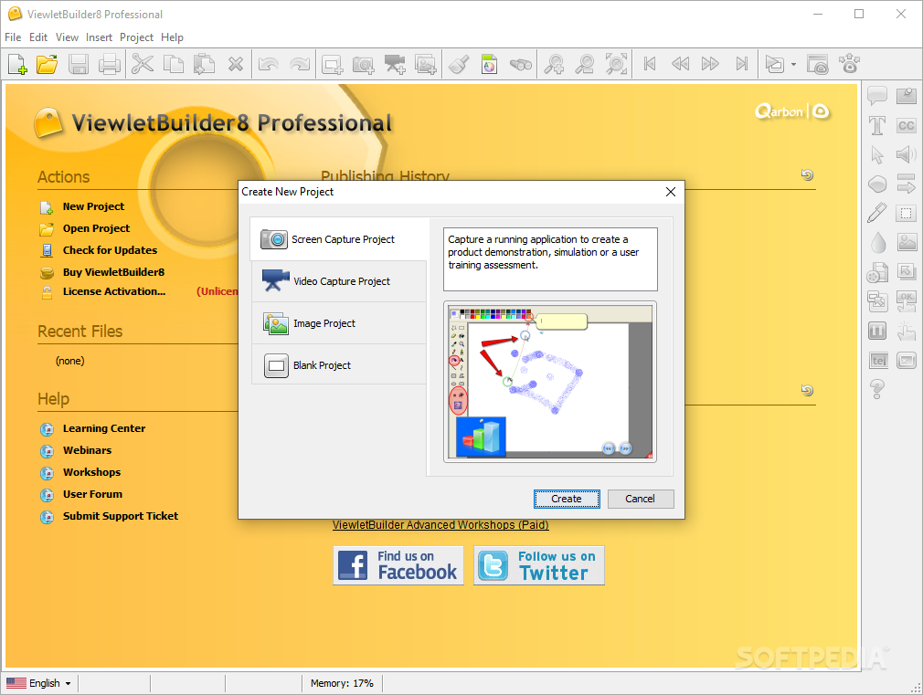Open the Learning Center help link

(x=104, y=428)
